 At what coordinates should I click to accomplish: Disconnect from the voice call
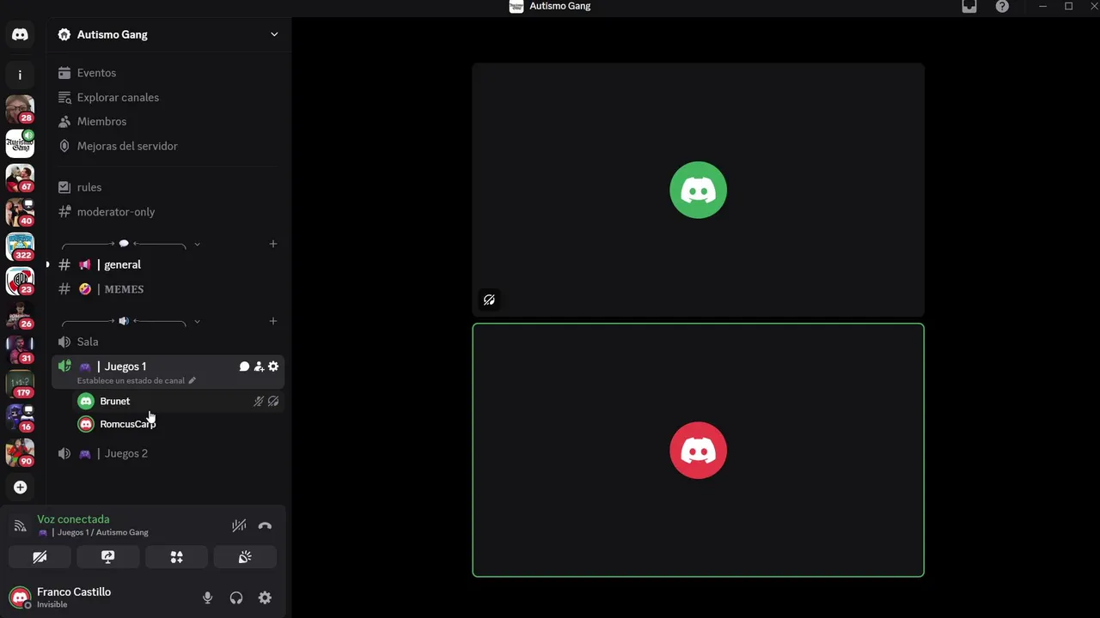coord(265,525)
